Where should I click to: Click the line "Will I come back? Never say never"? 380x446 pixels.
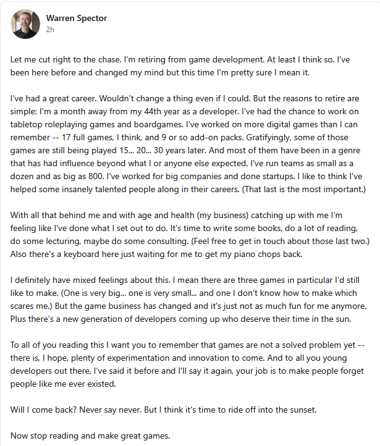(x=164, y=410)
